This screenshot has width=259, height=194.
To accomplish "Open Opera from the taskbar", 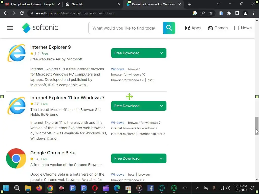I will [x=95, y=188].
